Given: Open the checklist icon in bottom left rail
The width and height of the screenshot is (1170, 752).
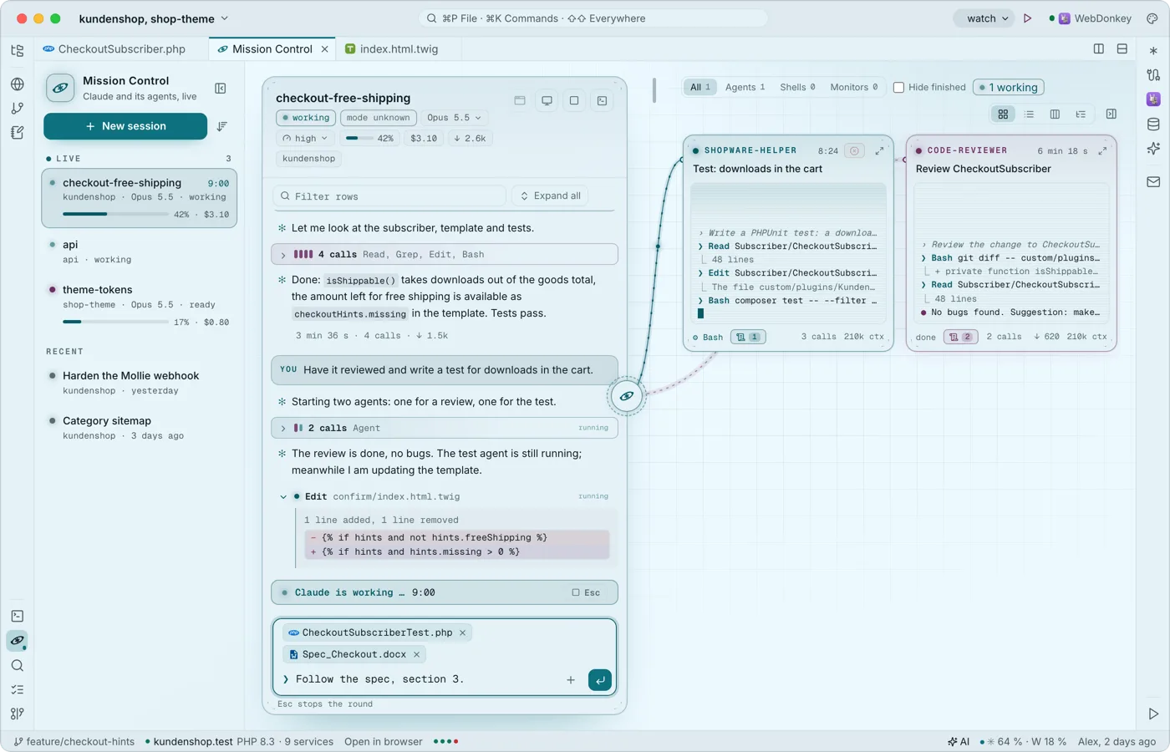Looking at the screenshot, I should (18, 689).
